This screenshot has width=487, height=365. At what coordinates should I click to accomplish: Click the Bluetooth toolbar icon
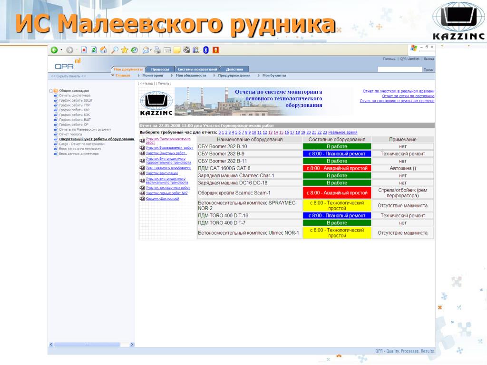point(205,50)
